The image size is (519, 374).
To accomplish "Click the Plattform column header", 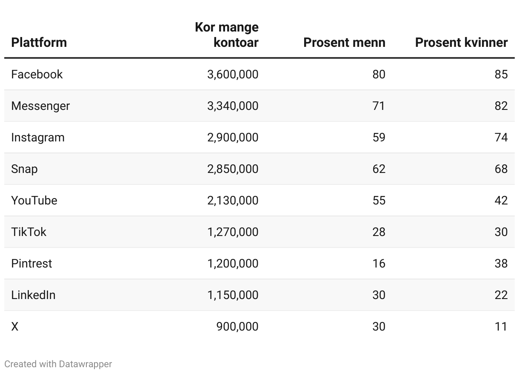I will pyautogui.click(x=39, y=43).
